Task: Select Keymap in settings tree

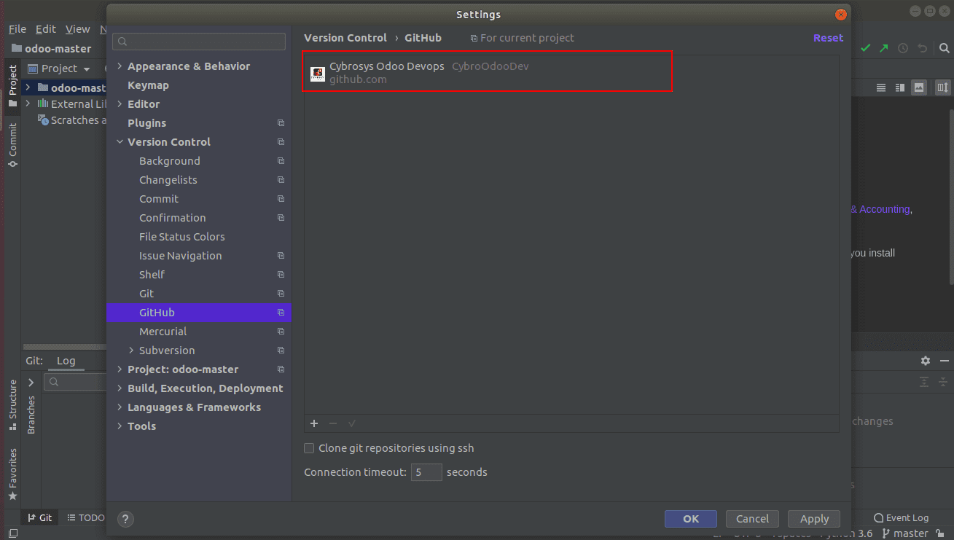Action: (x=148, y=85)
